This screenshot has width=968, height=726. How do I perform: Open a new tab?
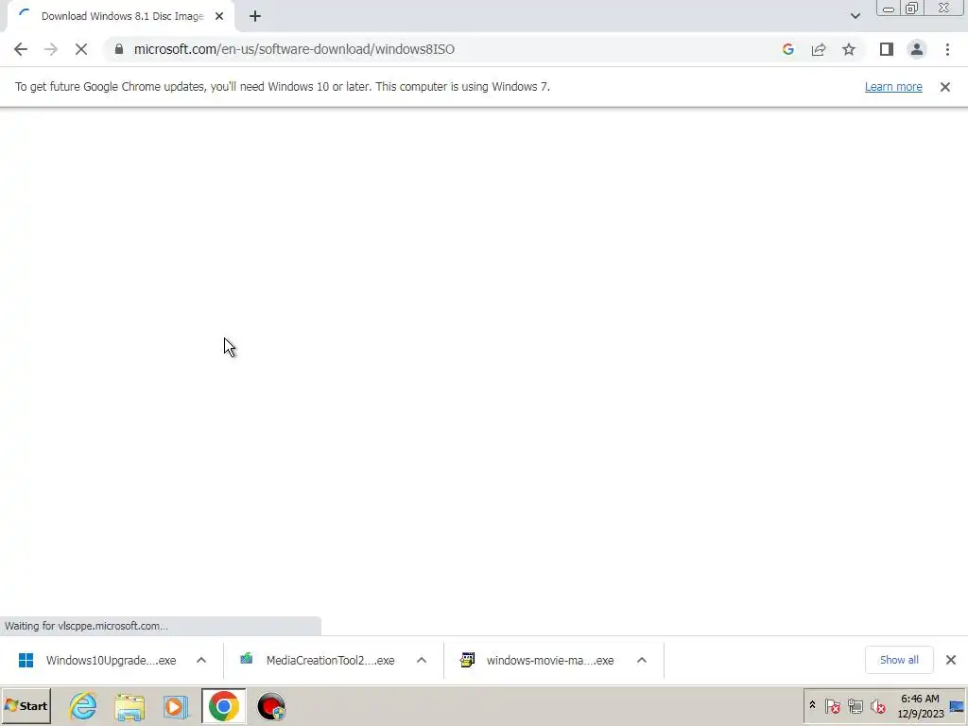click(x=255, y=16)
